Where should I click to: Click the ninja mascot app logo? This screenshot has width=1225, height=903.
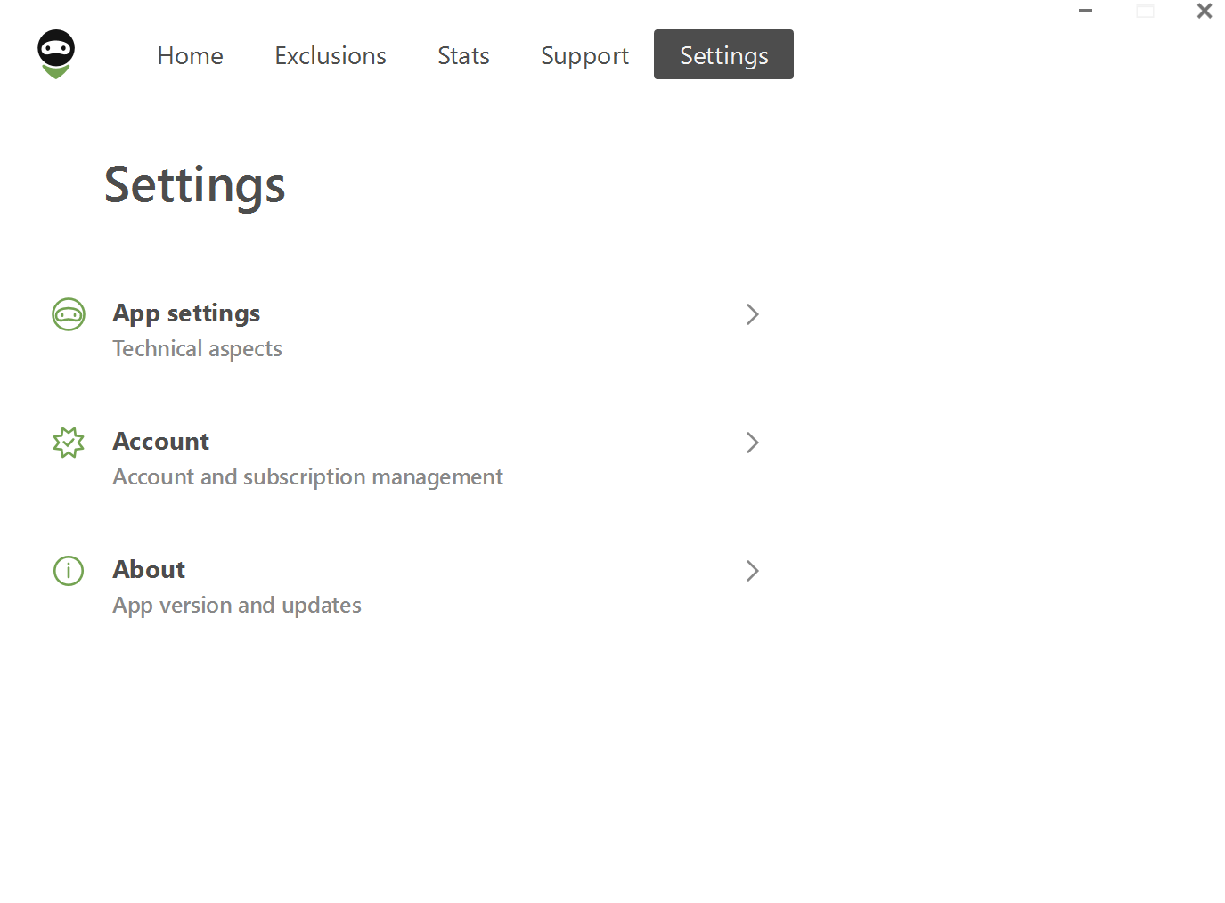56,54
